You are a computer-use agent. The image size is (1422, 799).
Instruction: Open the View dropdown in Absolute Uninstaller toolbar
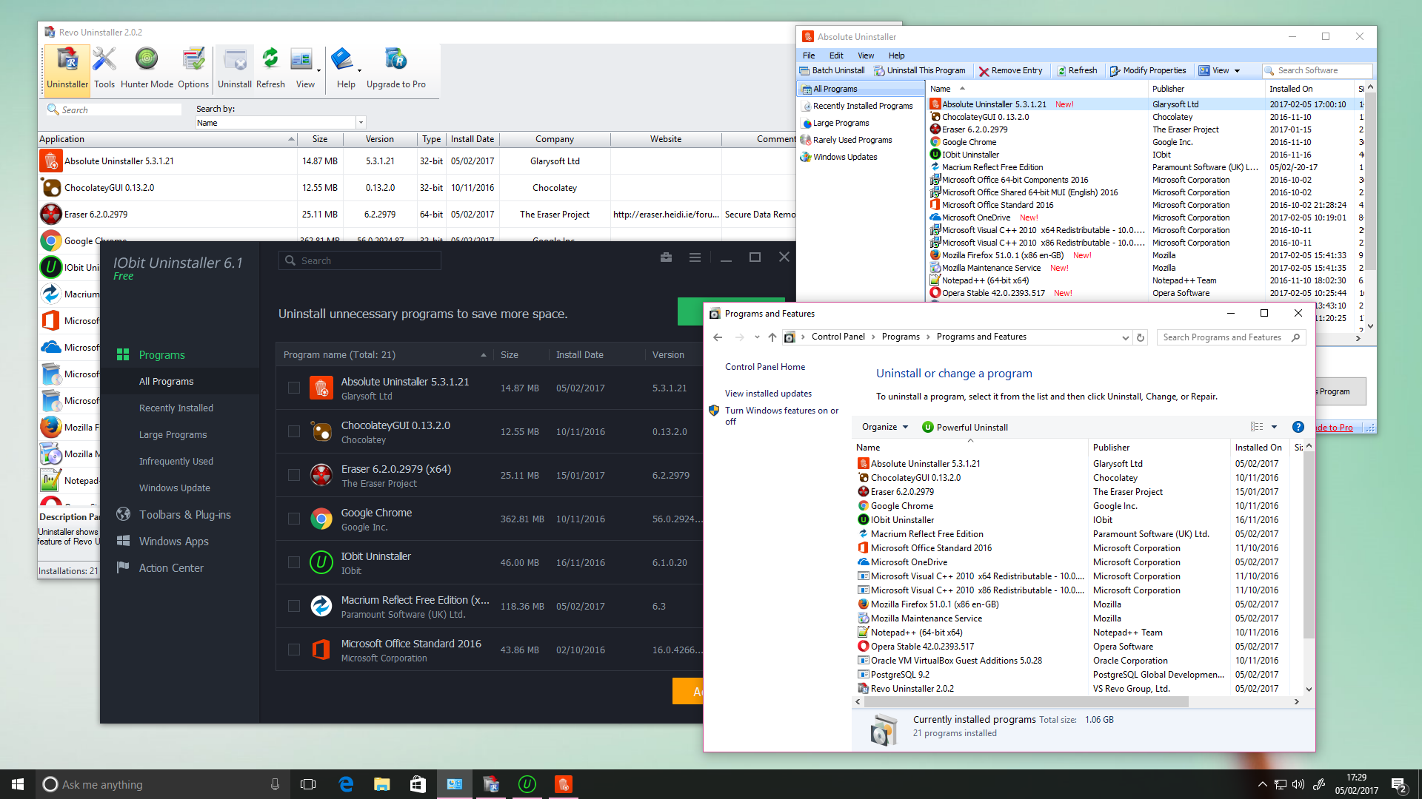[x=1219, y=70]
